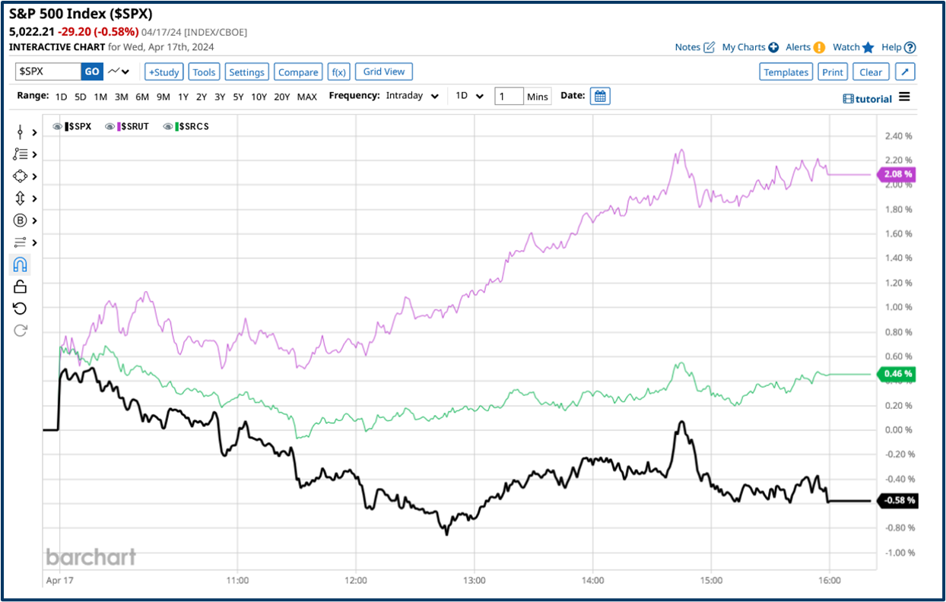
Task: Click the lock annotations icon
Action: [x=20, y=286]
